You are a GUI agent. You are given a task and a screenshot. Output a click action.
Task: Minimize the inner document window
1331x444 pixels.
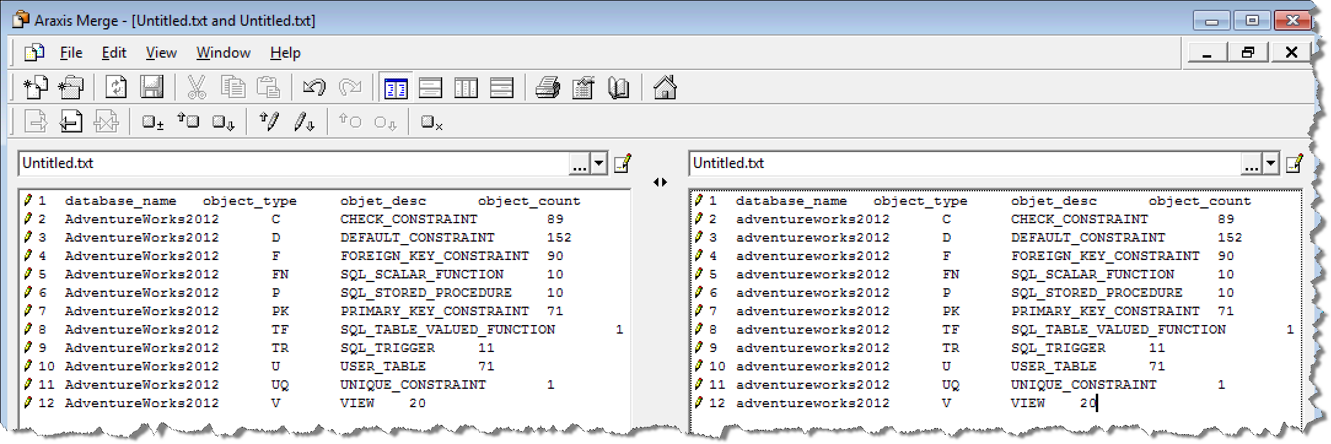click(x=1207, y=53)
